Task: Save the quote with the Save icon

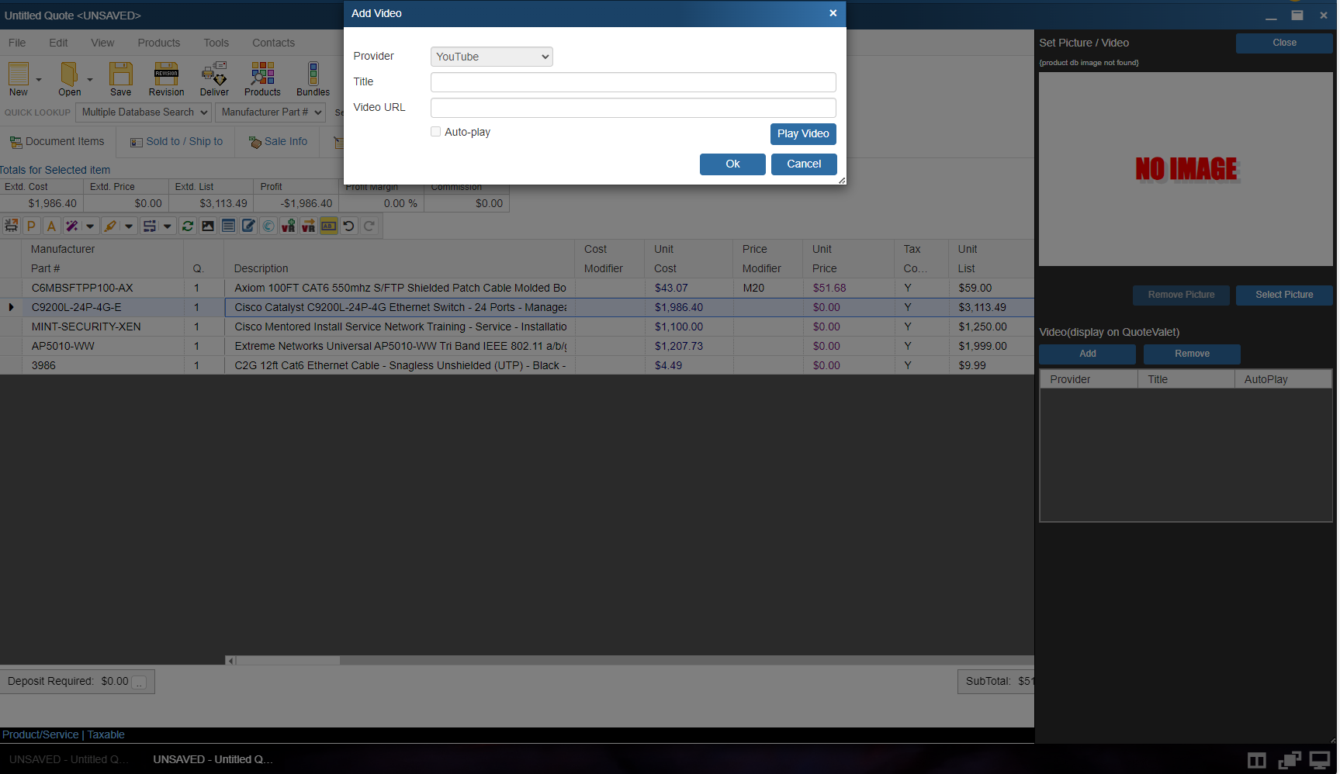Action: 120,74
